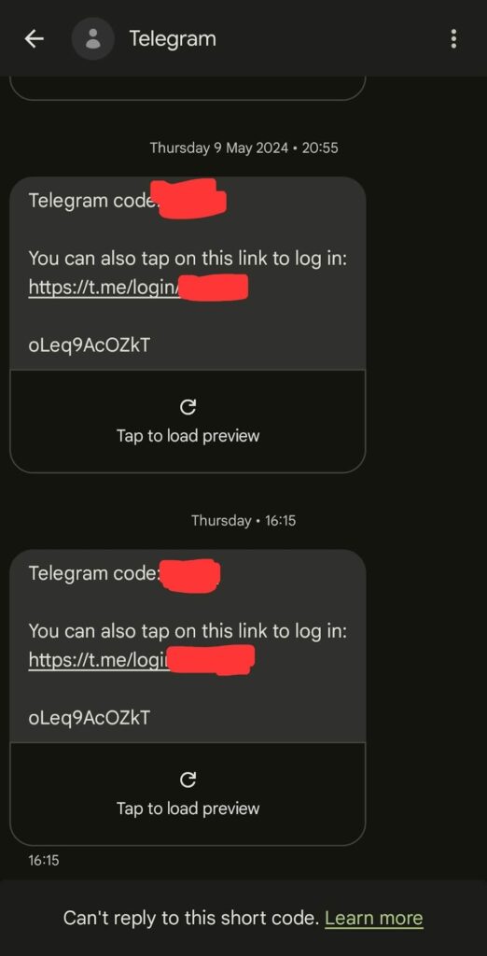The width and height of the screenshot is (487, 956).
Task: Tap the Thursday 9 May 2024 timestamp
Action: (x=243, y=148)
